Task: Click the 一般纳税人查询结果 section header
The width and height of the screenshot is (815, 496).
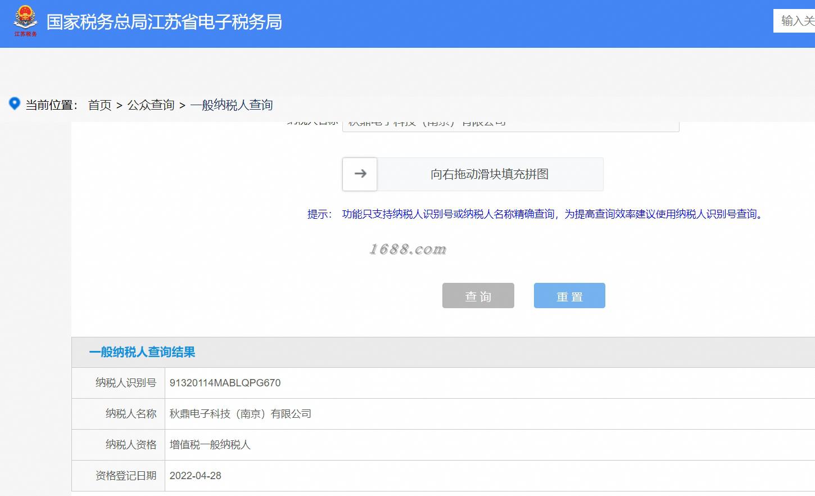Action: (142, 353)
